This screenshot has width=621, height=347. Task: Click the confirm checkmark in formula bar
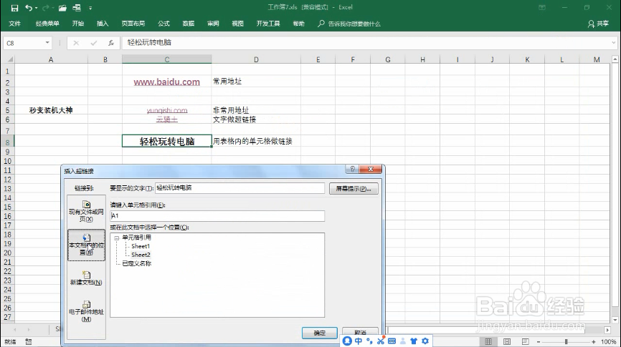coord(93,43)
